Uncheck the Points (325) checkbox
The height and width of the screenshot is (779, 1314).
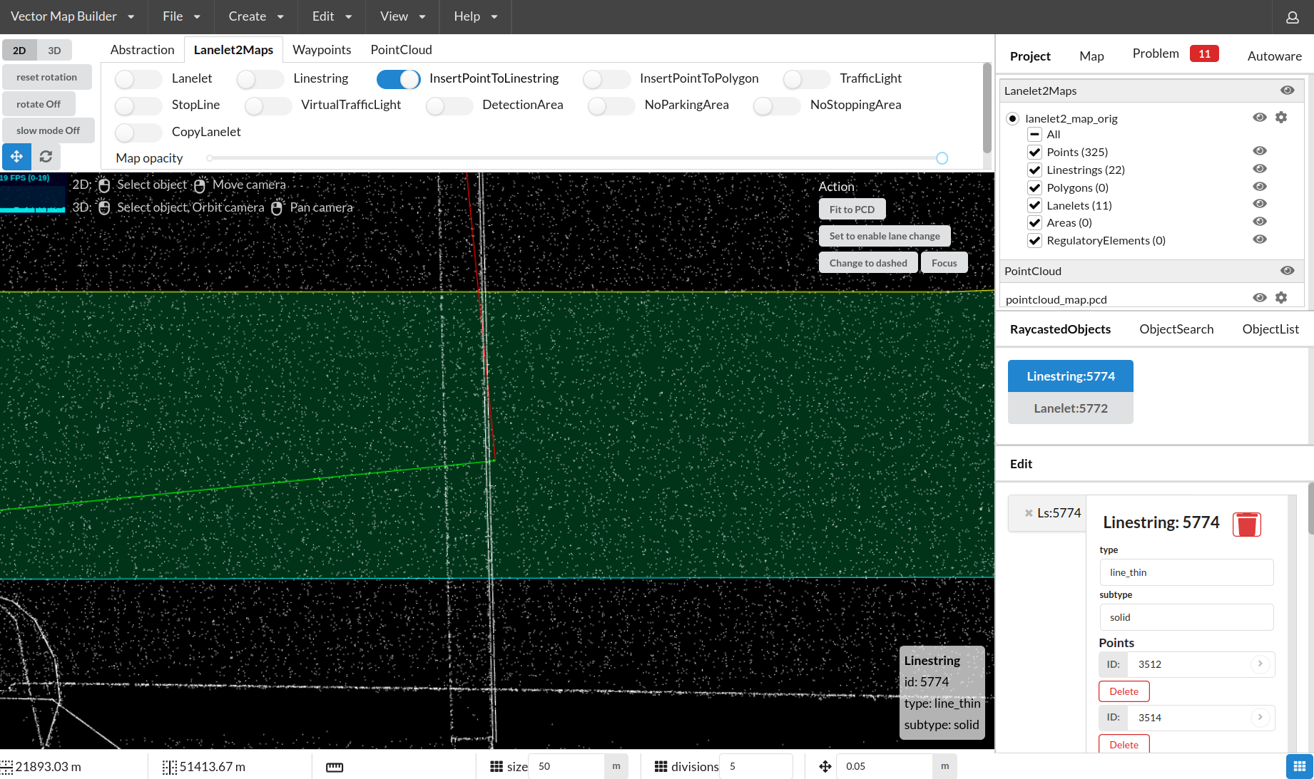click(x=1034, y=152)
